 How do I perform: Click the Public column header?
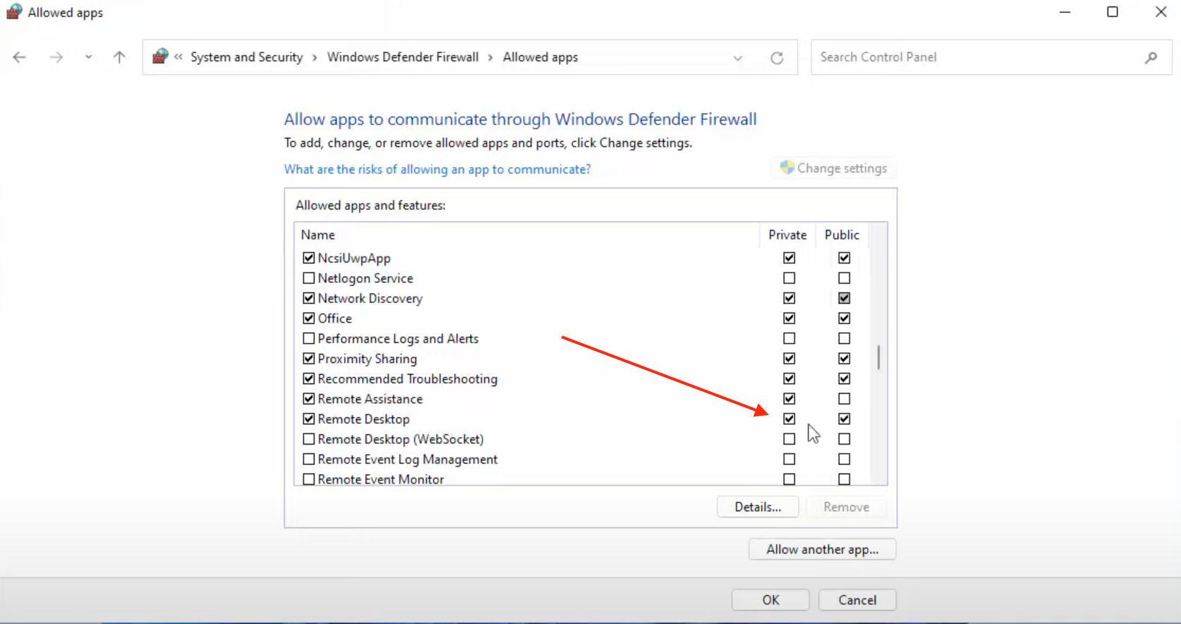coord(842,235)
